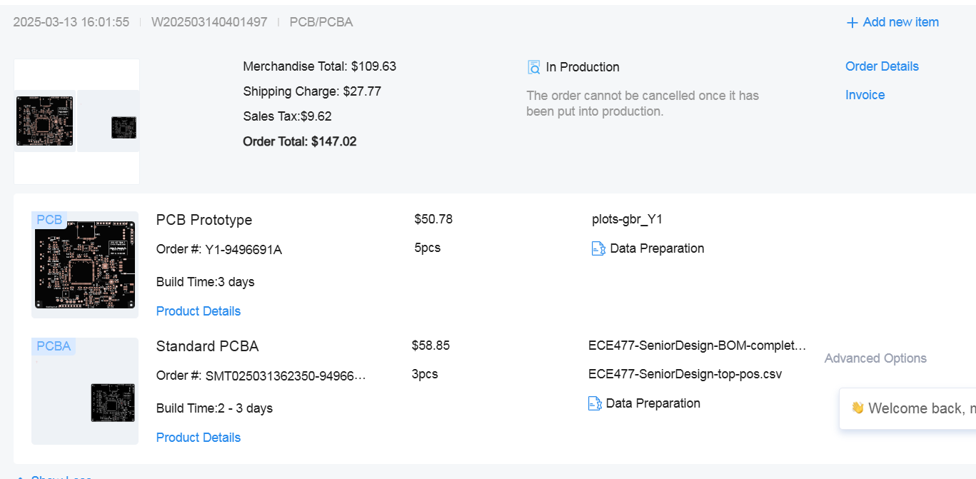Click the In Production status icon

pos(534,67)
